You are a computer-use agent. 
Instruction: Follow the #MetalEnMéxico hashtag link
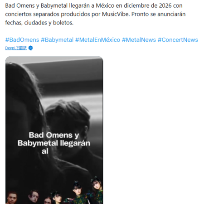(97, 40)
